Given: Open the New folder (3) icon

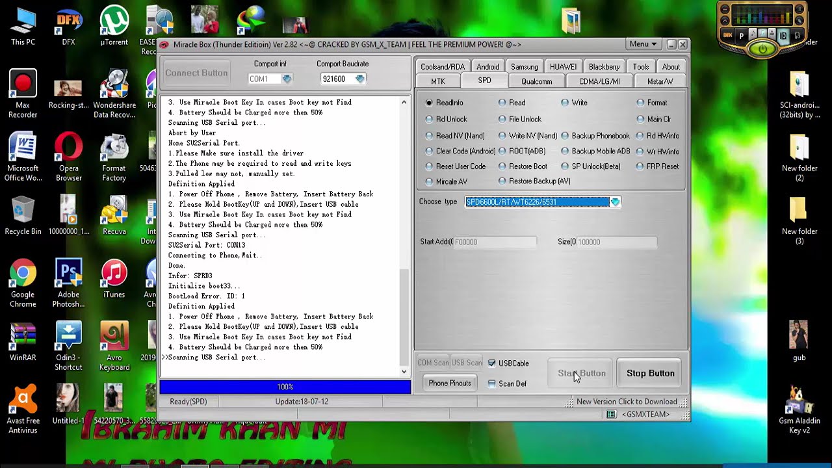Looking at the screenshot, I should (x=799, y=220).
